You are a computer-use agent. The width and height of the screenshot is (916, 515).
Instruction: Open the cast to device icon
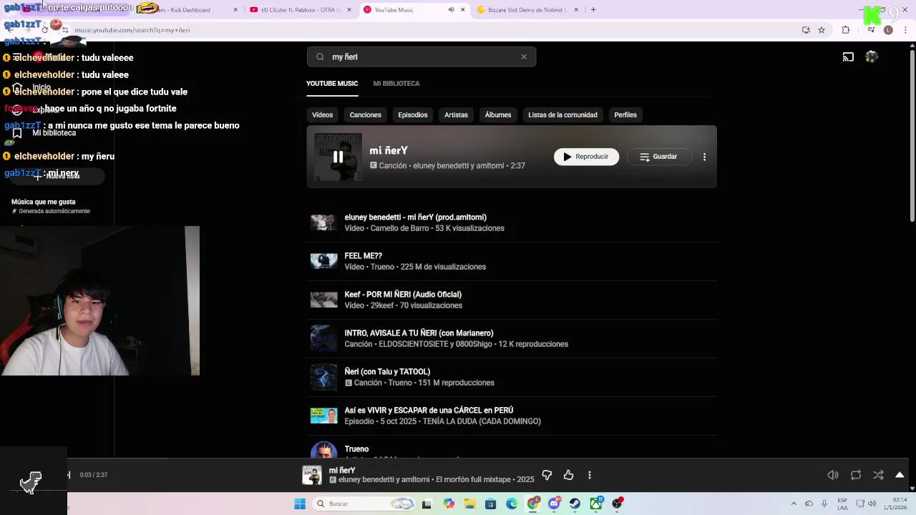[x=848, y=57]
